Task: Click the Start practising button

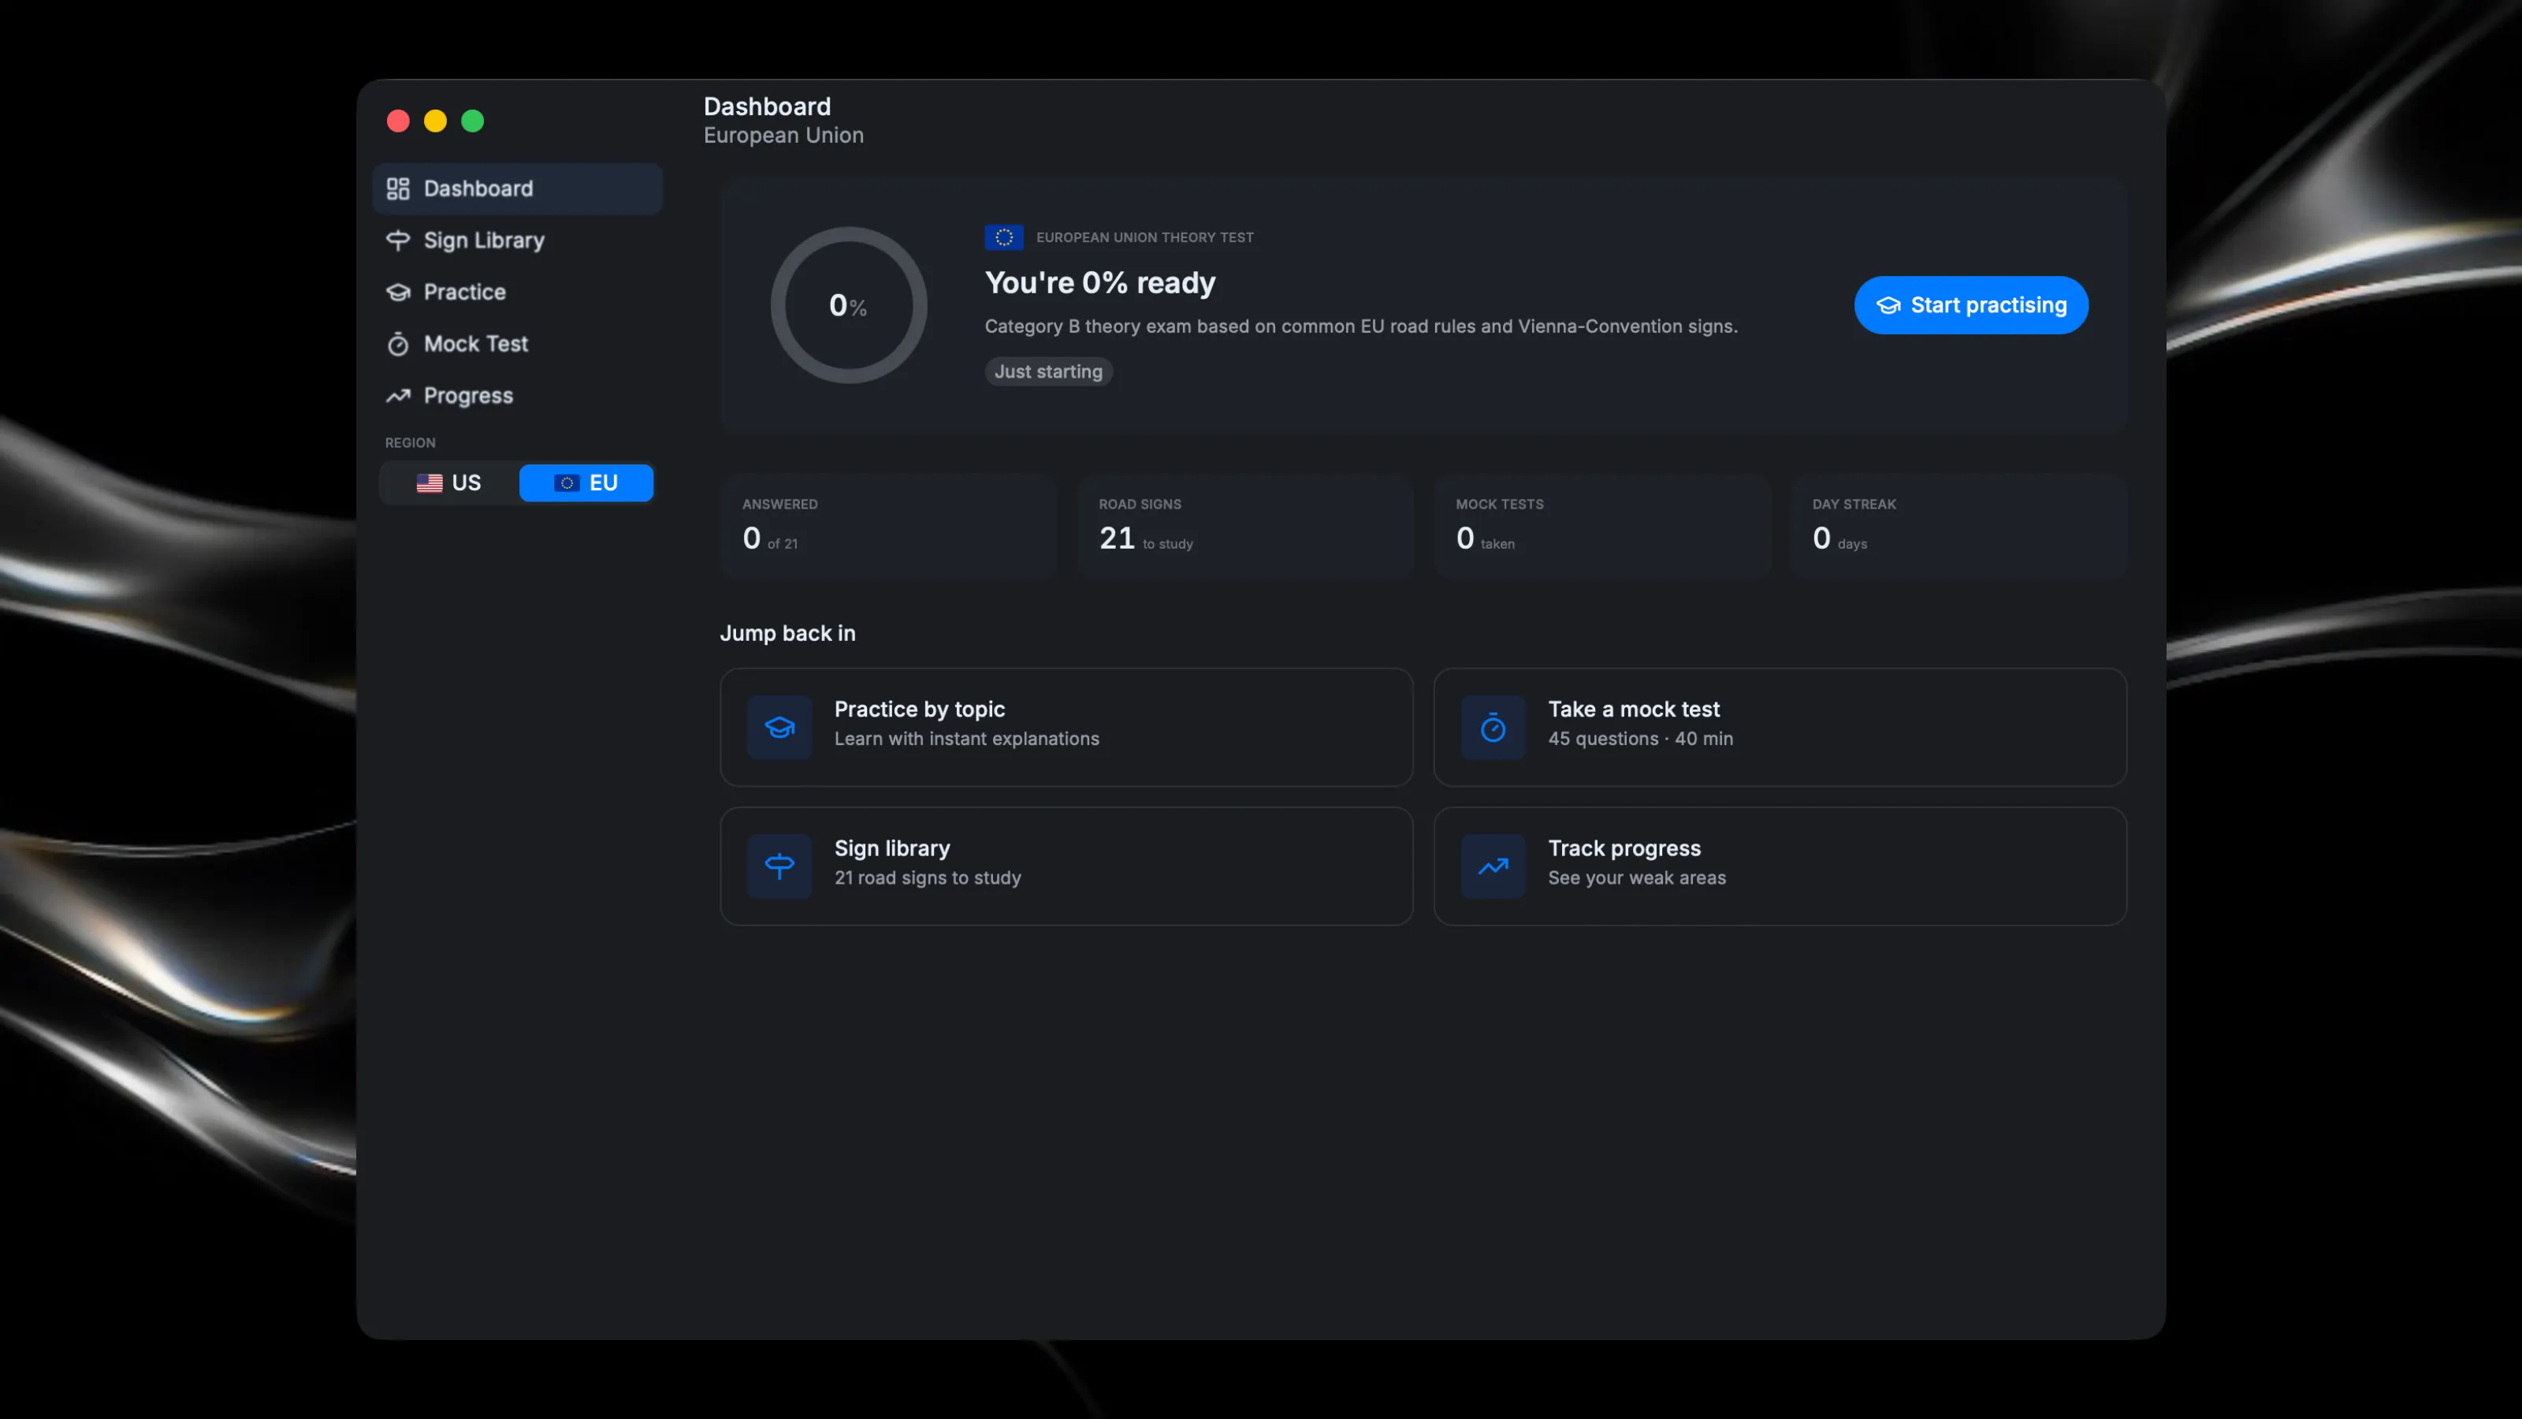Action: (1971, 306)
